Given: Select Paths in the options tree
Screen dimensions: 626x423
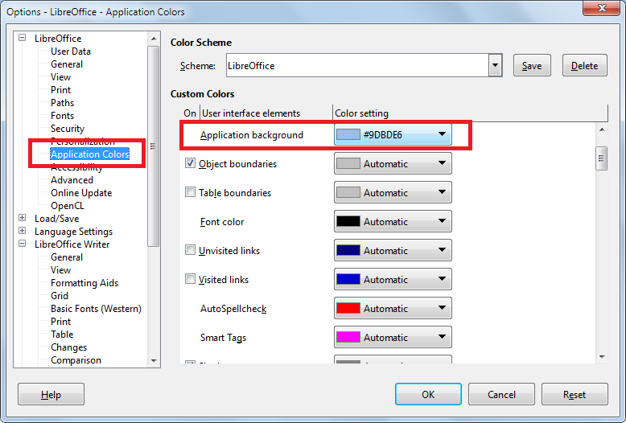Looking at the screenshot, I should click(x=62, y=103).
